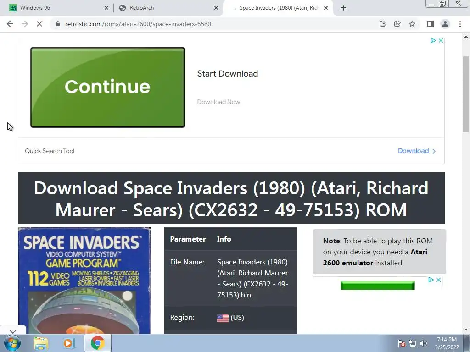The height and width of the screenshot is (352, 470).
Task: Click the green button in sidebar ad
Action: [x=378, y=285]
